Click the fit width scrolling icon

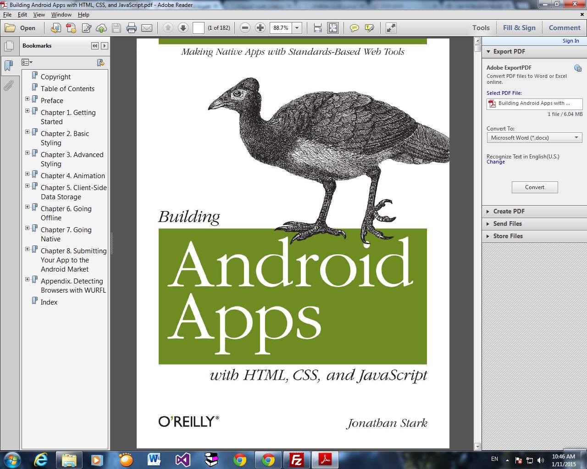tap(318, 28)
